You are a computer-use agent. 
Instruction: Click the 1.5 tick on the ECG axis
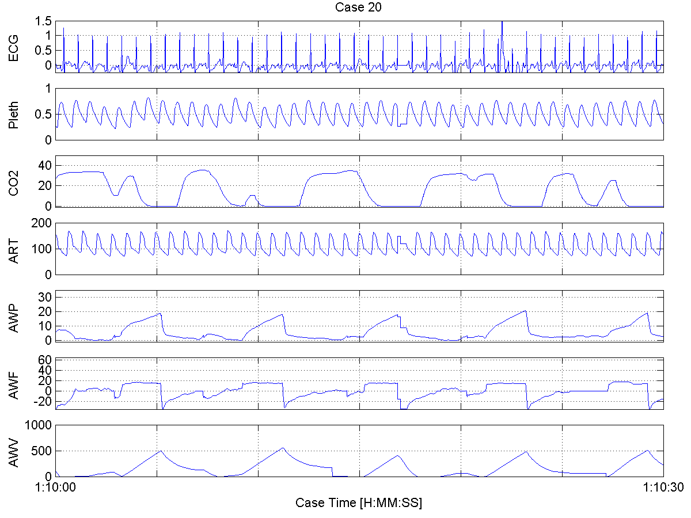44,21
